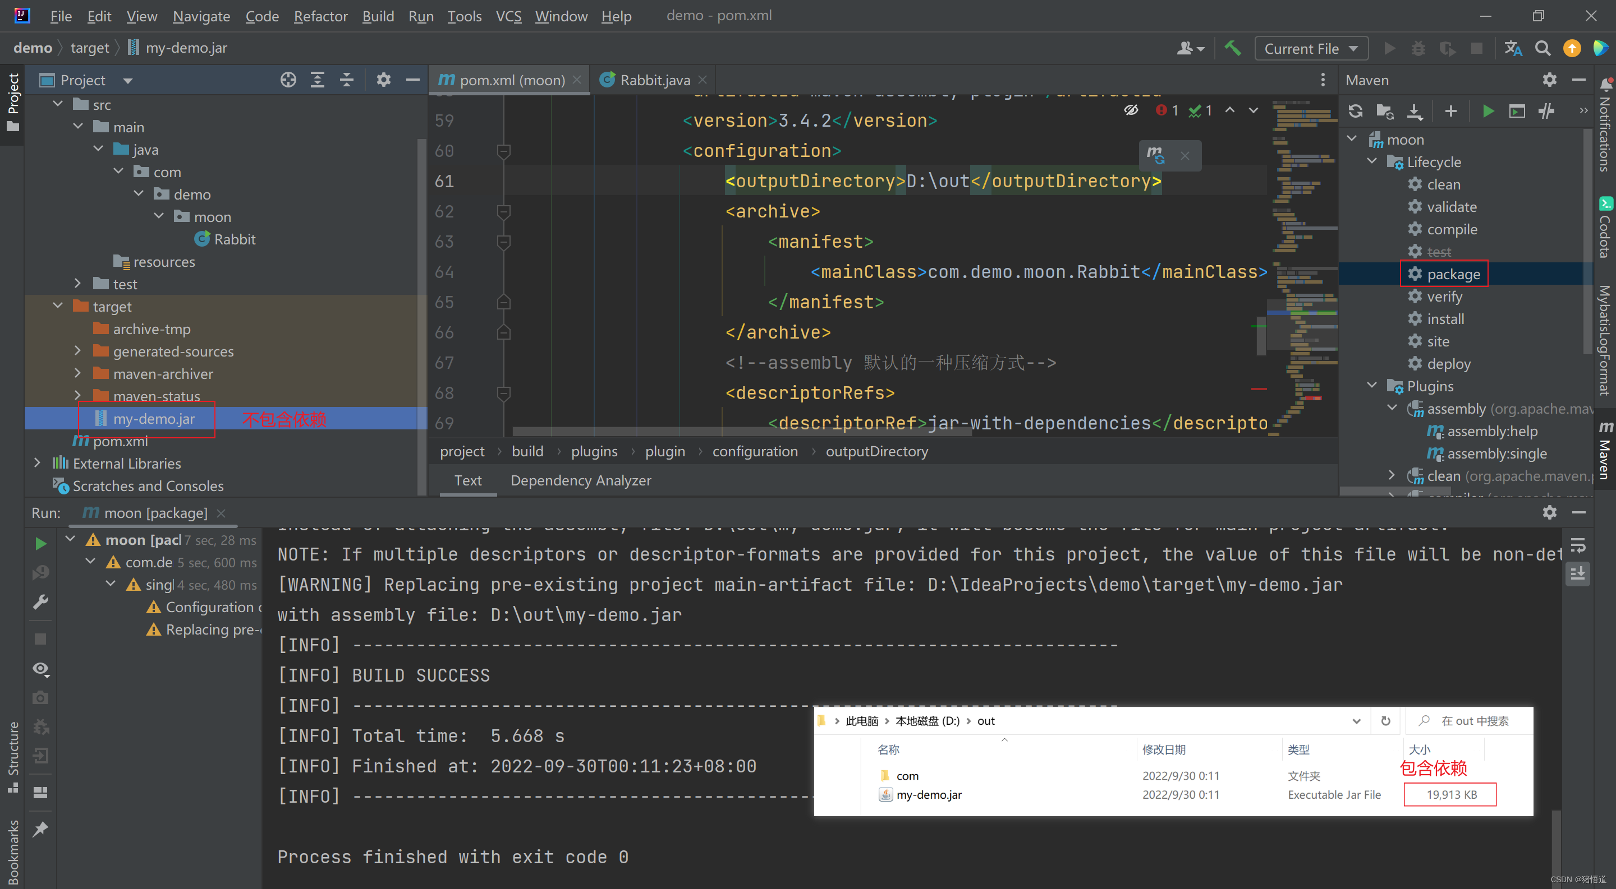Collapse the target folder

coord(58,305)
